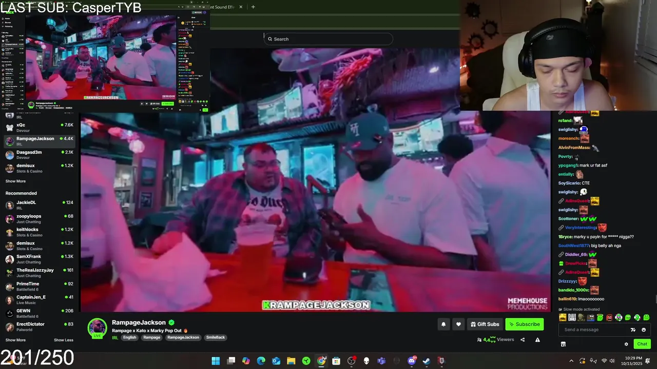Click the RampageJackson channel name heading
The image size is (657, 369).
pos(139,322)
